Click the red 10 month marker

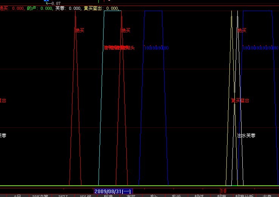(x=223, y=191)
